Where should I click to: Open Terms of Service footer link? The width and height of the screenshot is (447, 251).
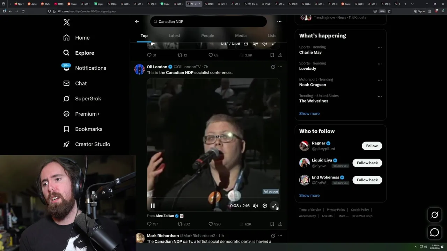[310, 210]
